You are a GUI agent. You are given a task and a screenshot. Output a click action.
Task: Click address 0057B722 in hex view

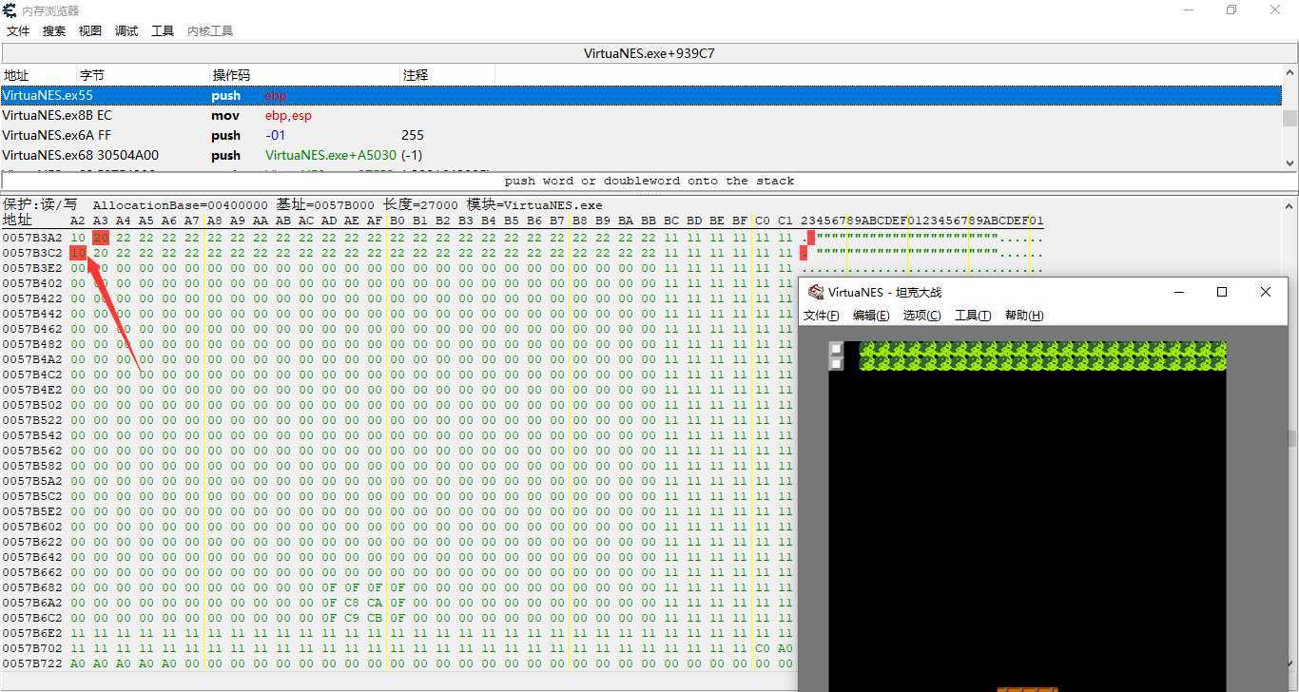32,663
